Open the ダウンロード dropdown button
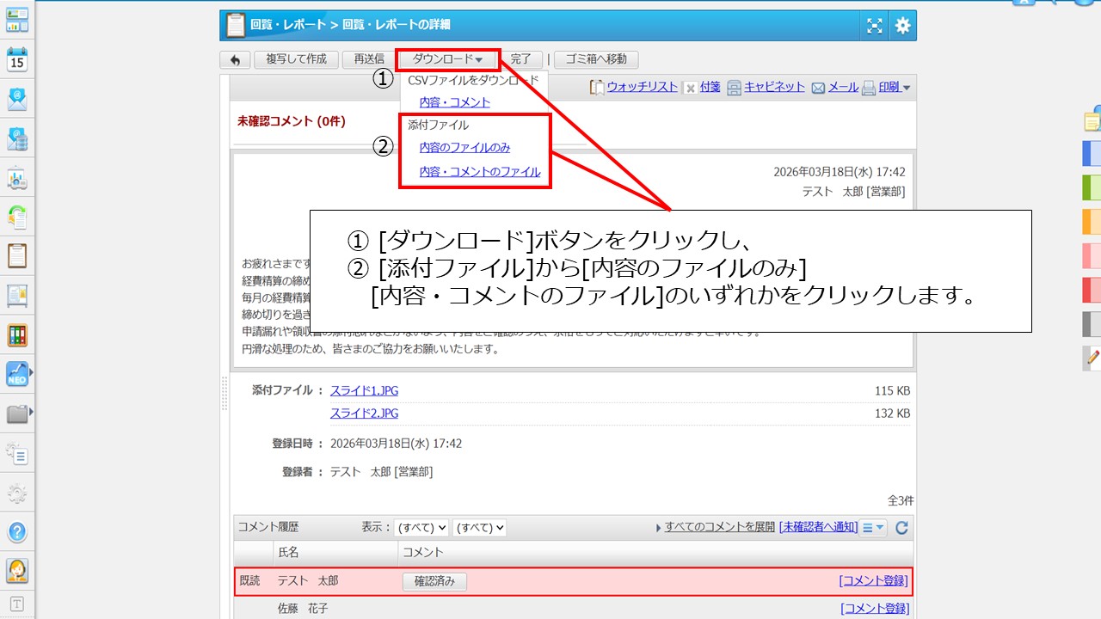This screenshot has height=619, width=1101. [x=447, y=59]
